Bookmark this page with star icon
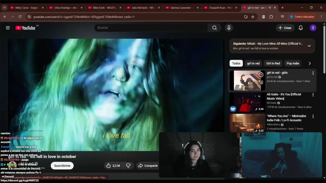Screen dimensions: 326x183 tap(253, 17)
